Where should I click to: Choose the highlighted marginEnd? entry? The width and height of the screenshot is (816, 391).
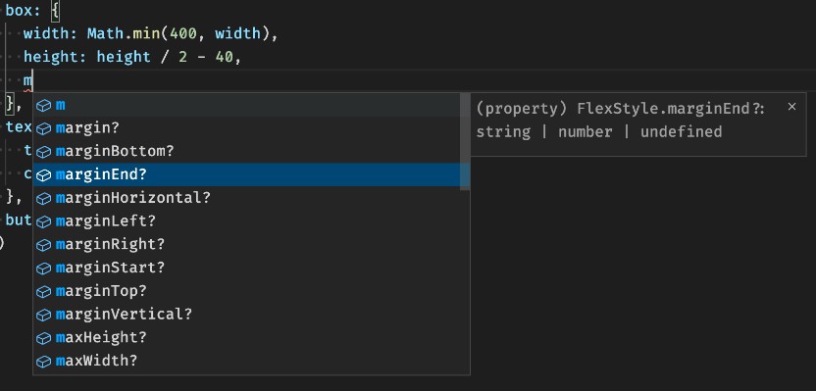coord(251,174)
